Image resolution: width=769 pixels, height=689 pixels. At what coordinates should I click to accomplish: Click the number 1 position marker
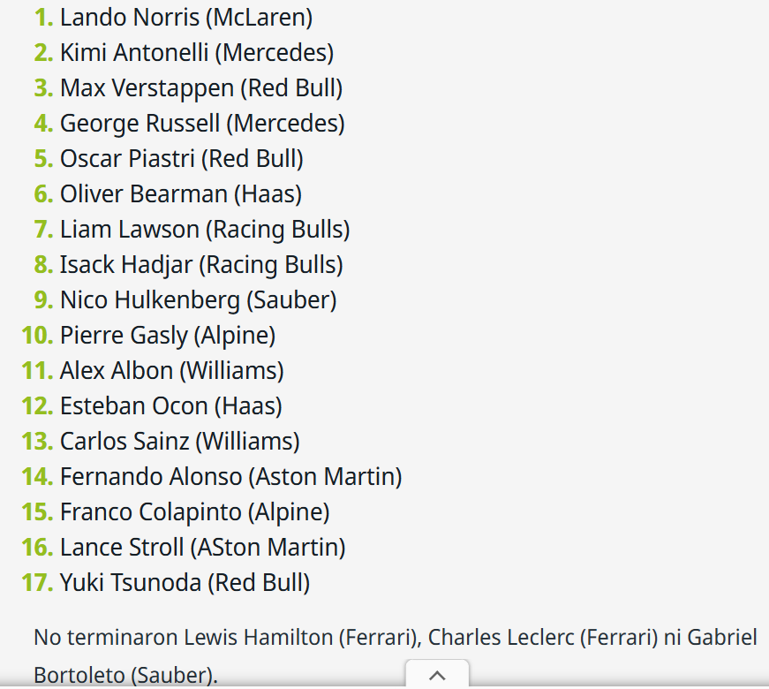pyautogui.click(x=43, y=17)
